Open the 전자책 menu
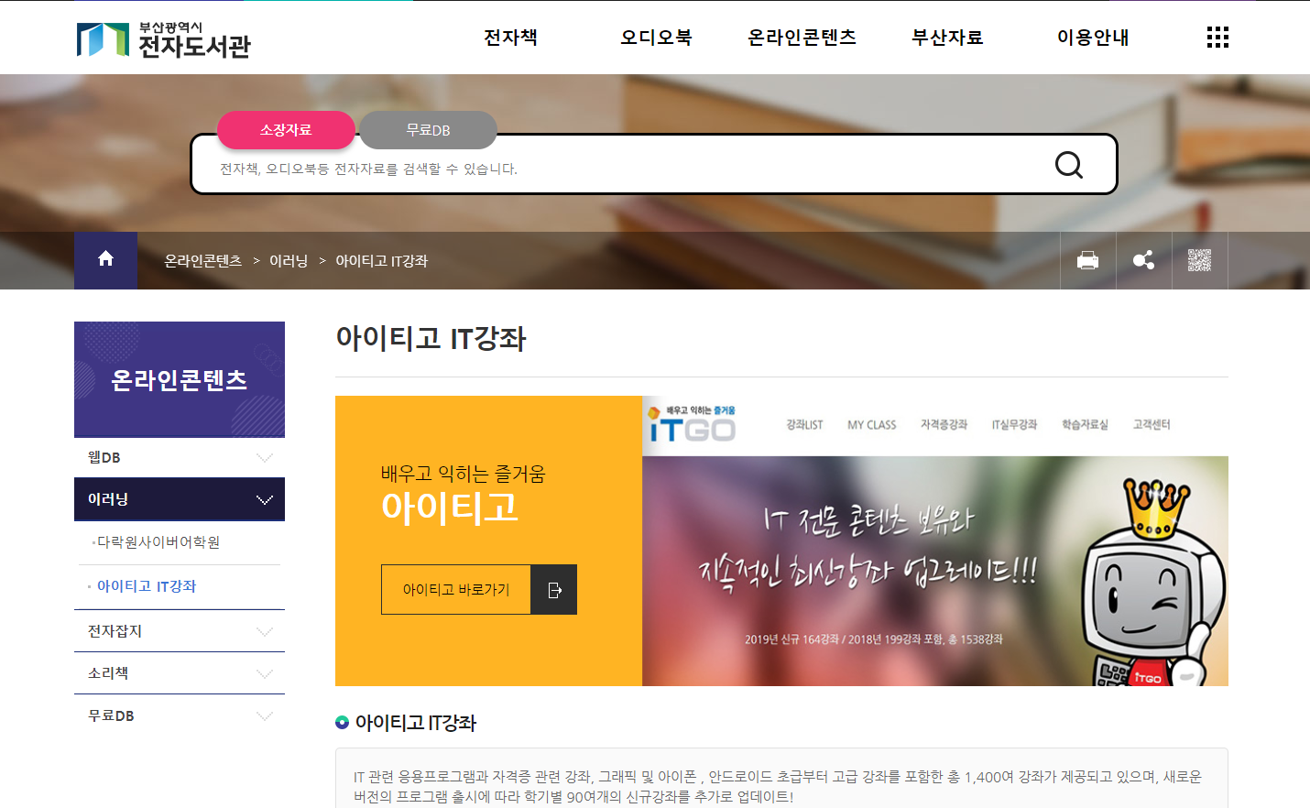This screenshot has width=1310, height=808. pyautogui.click(x=510, y=38)
